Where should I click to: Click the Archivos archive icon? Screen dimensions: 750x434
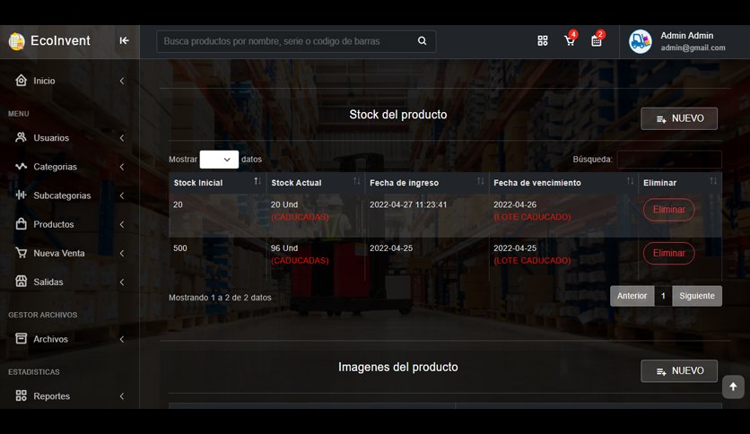point(21,339)
